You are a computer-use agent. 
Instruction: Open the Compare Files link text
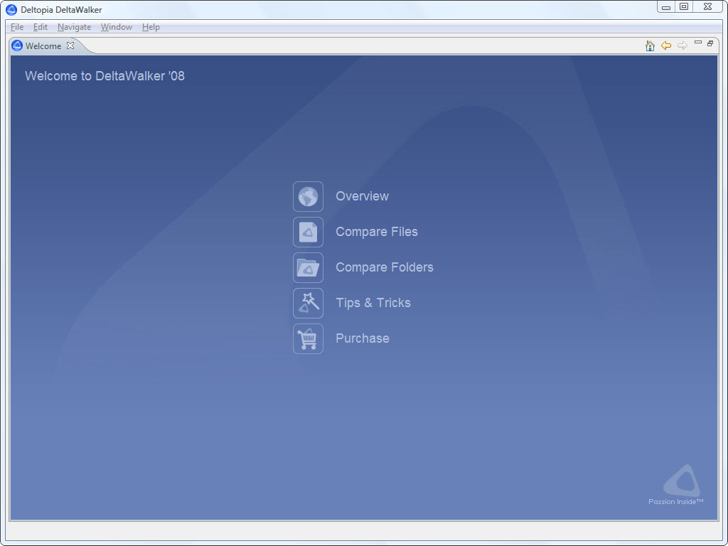tap(377, 232)
